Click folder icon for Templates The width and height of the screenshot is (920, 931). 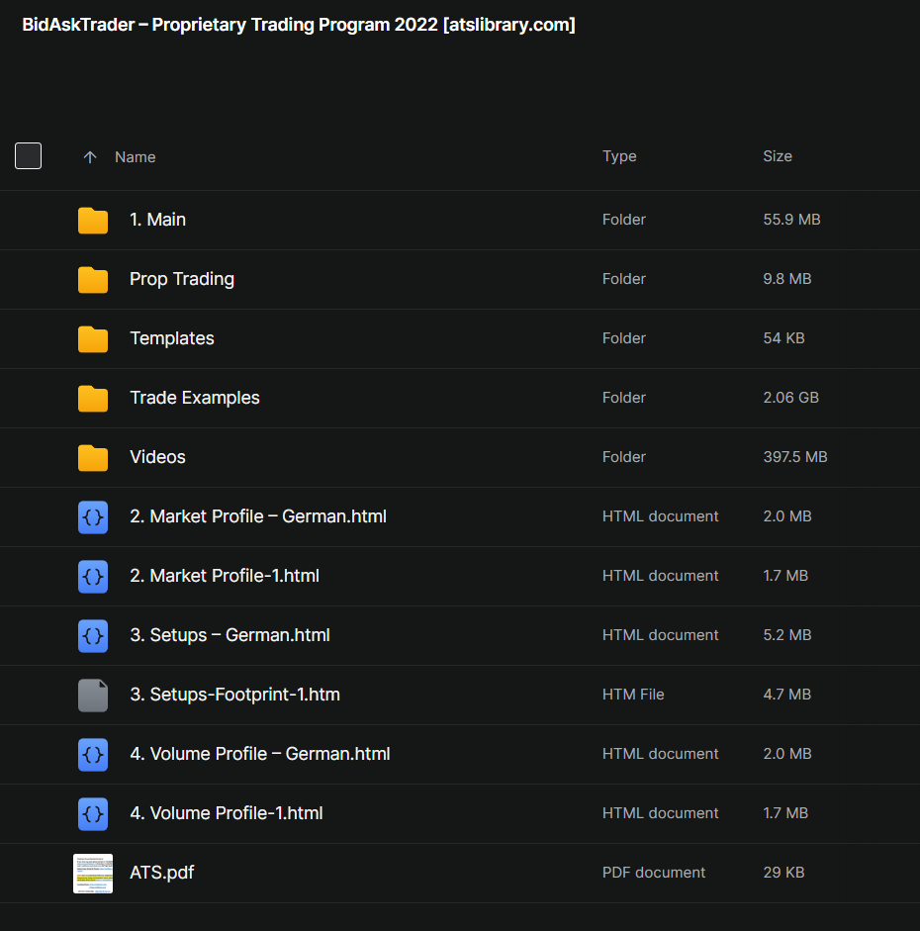(x=93, y=339)
